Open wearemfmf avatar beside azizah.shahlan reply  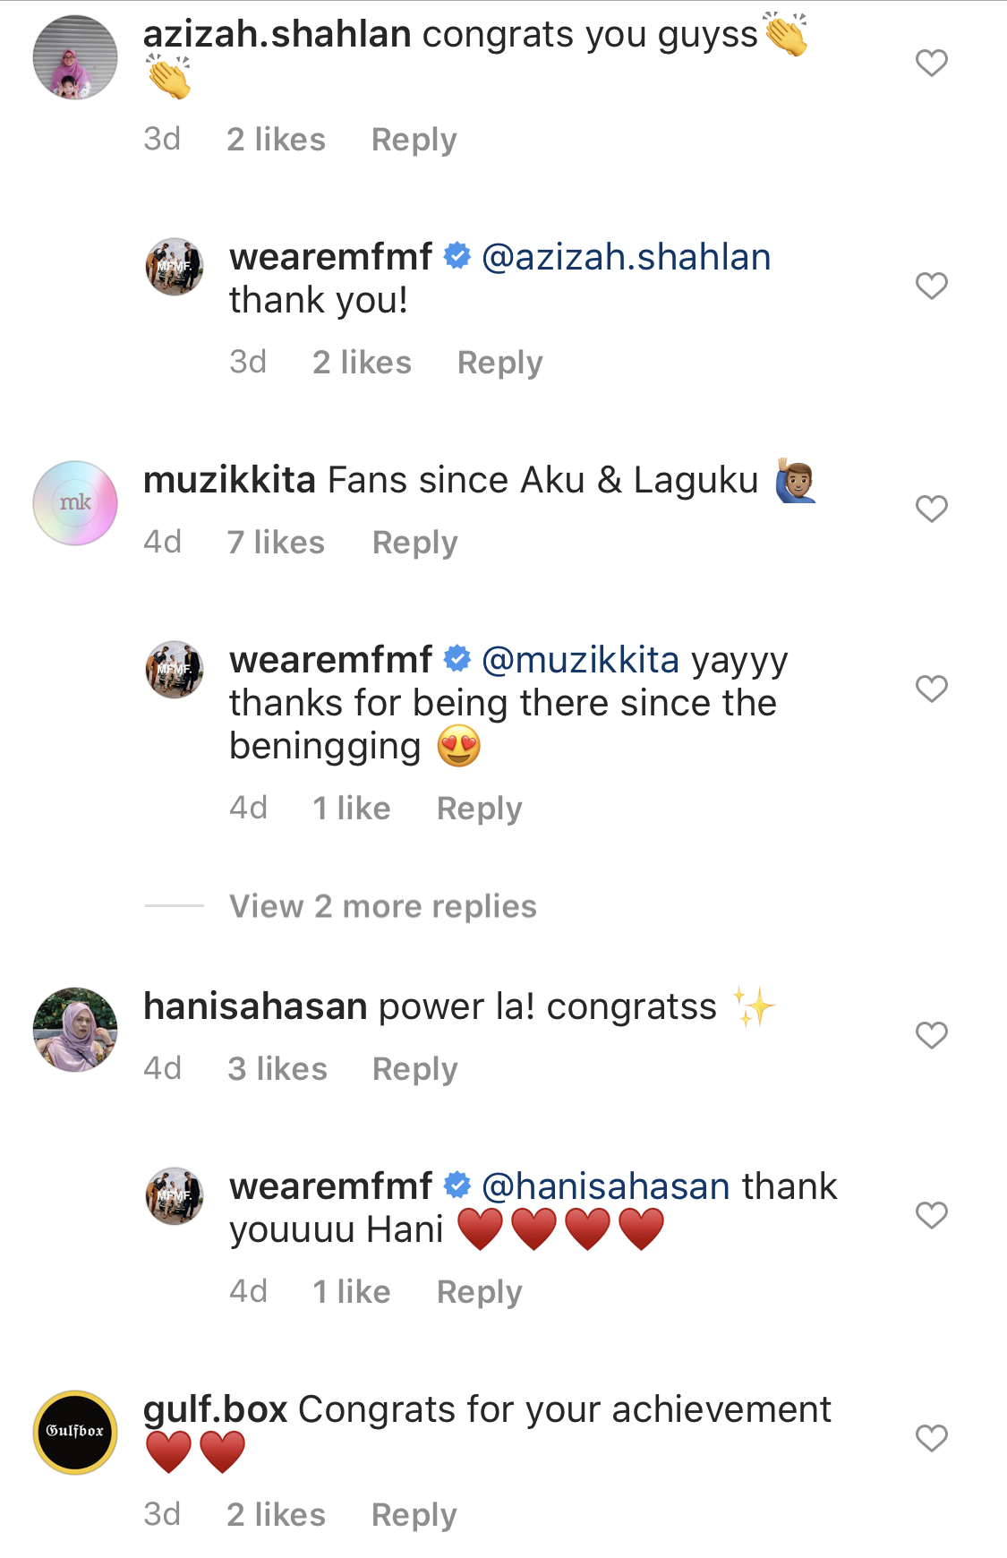[175, 267]
